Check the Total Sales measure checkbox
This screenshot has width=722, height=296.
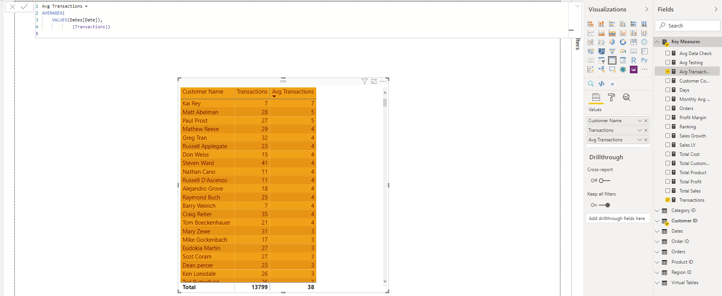coord(668,191)
